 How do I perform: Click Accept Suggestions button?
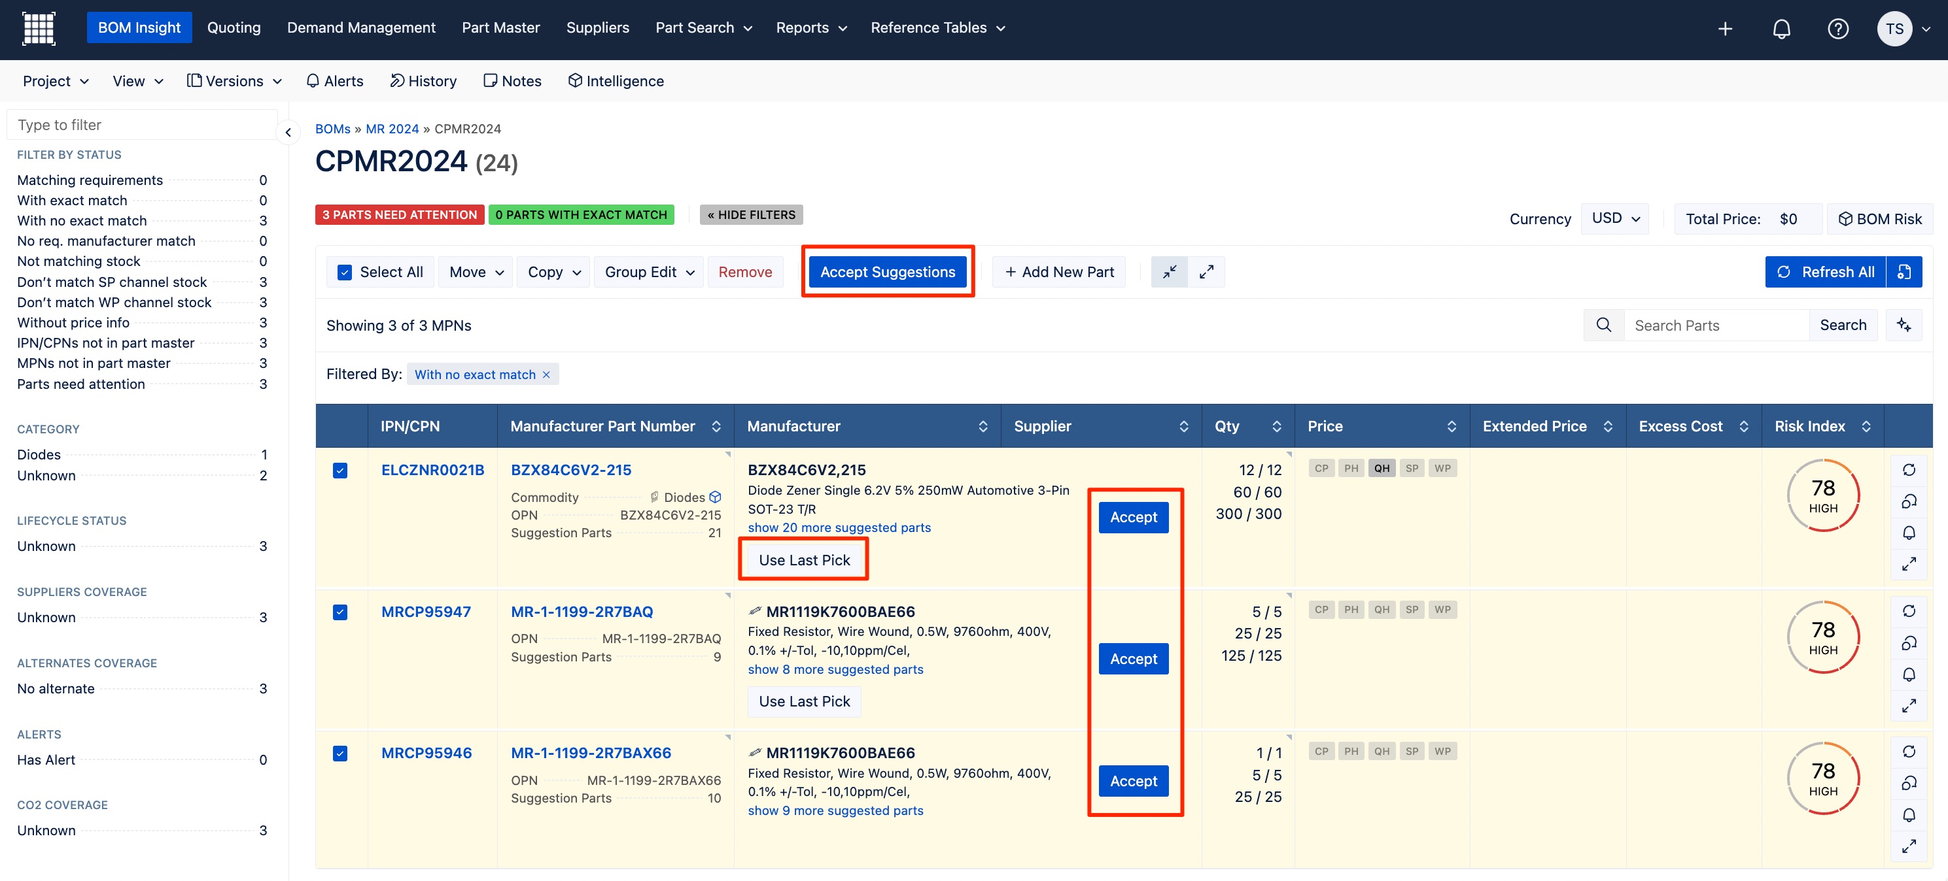coord(887,273)
